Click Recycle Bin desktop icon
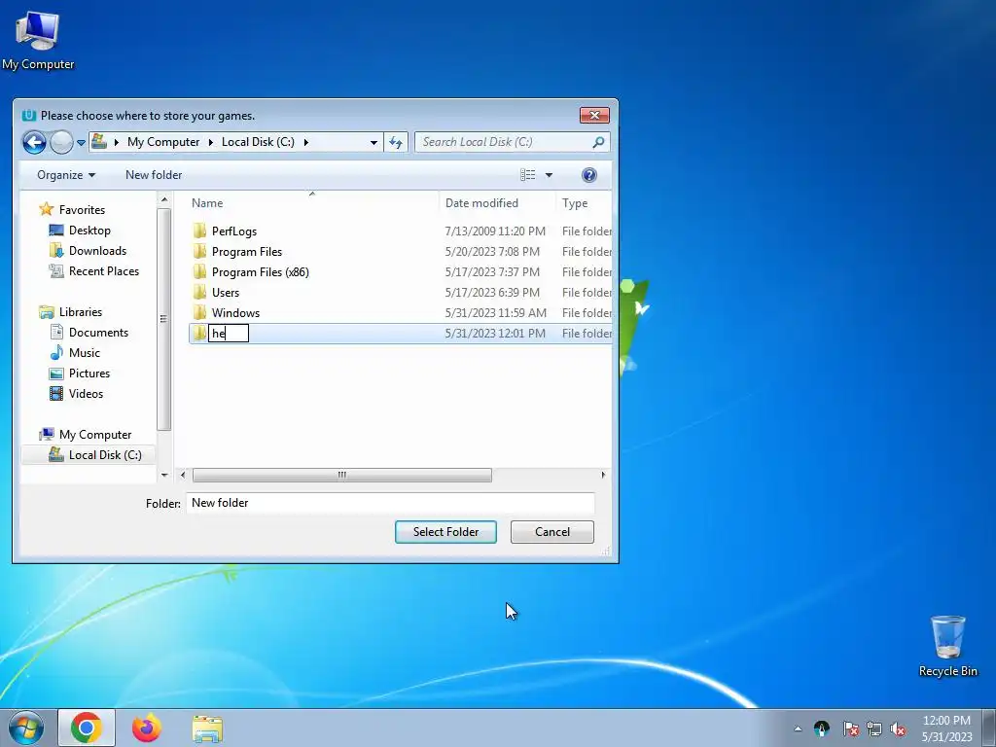Screen dimensions: 996x747 coord(947,646)
